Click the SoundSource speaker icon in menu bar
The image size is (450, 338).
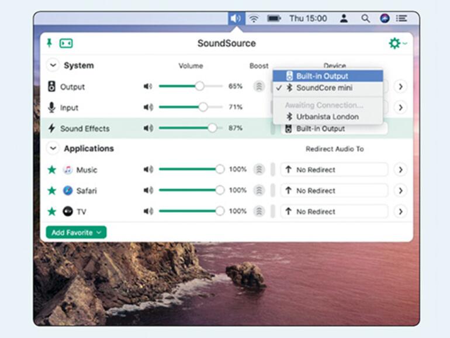[237, 19]
